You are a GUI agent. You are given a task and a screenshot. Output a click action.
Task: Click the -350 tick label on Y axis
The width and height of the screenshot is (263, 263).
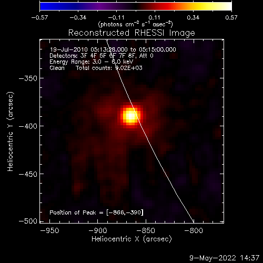pyautogui.click(x=28, y=78)
